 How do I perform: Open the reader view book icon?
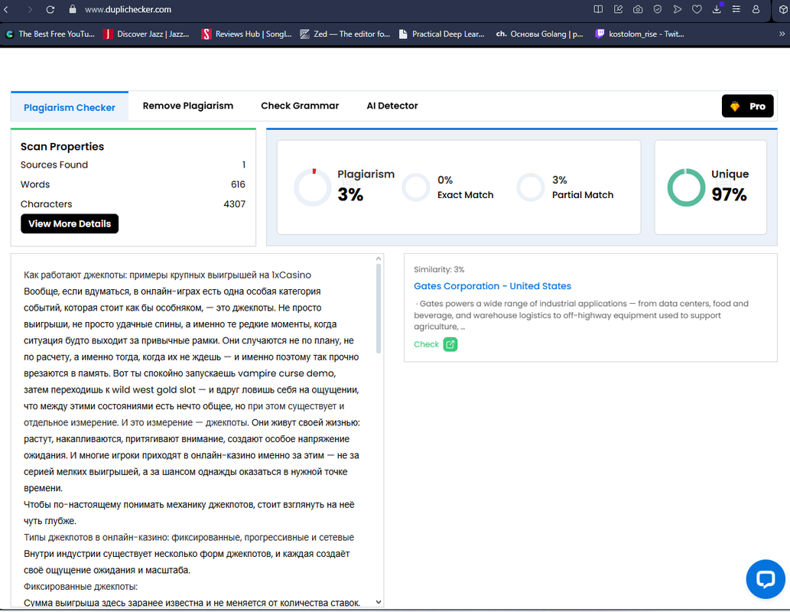pos(598,9)
